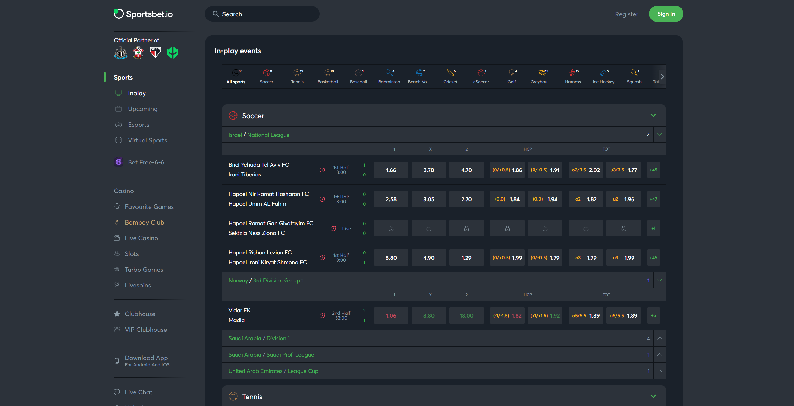The width and height of the screenshot is (794, 406).
Task: Click the Favourite Games star icon
Action: pyautogui.click(x=117, y=206)
